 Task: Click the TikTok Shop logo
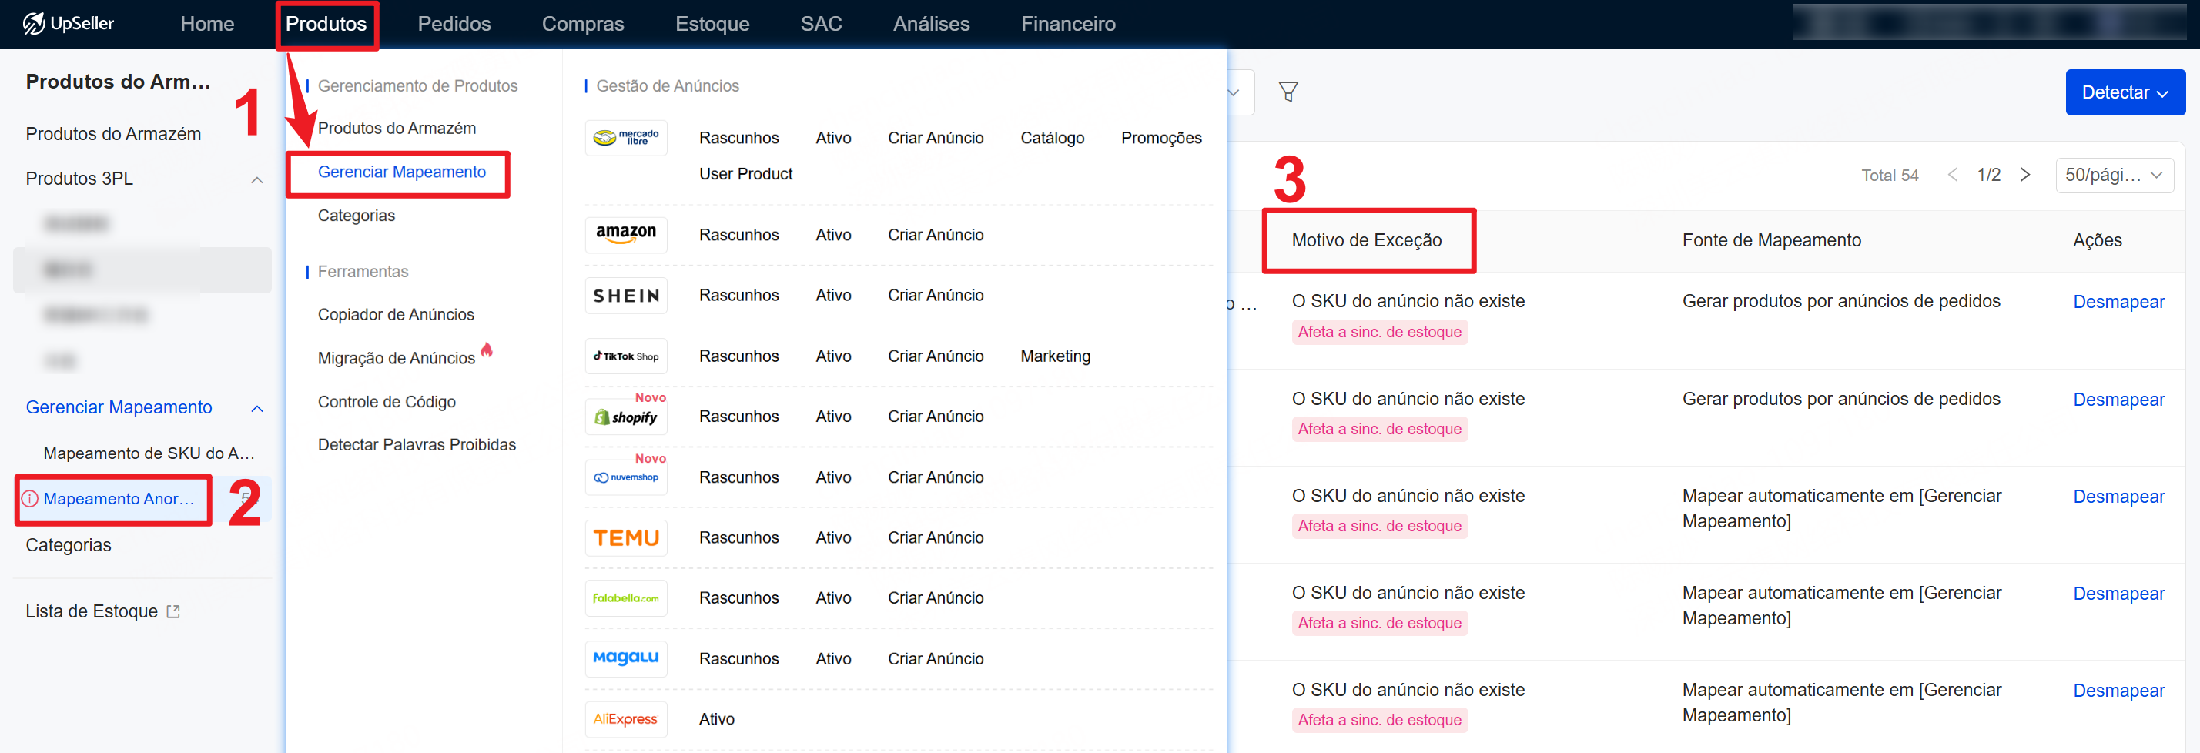(625, 356)
